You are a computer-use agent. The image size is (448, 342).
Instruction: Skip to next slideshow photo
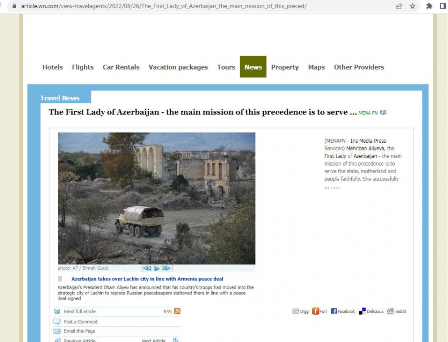point(167,268)
